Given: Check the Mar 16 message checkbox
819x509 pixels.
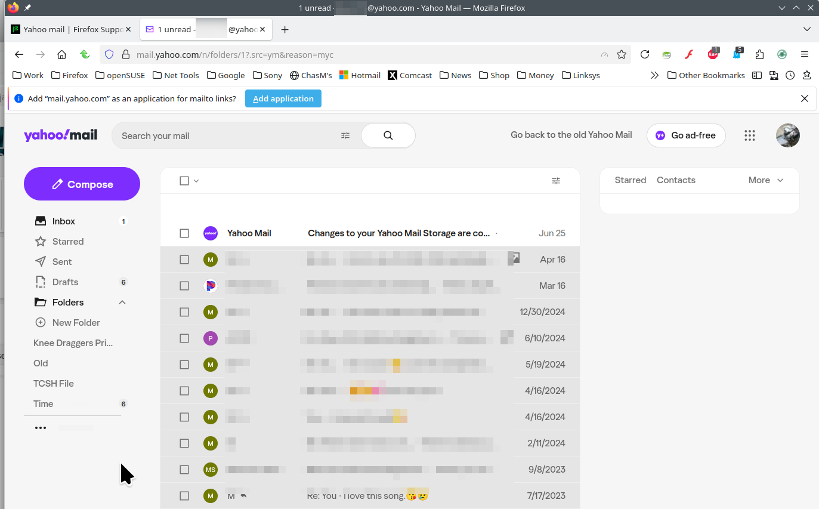Looking at the screenshot, I should click(x=184, y=286).
